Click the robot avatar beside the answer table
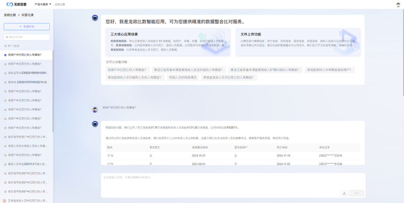The image size is (404, 203). (x=95, y=124)
